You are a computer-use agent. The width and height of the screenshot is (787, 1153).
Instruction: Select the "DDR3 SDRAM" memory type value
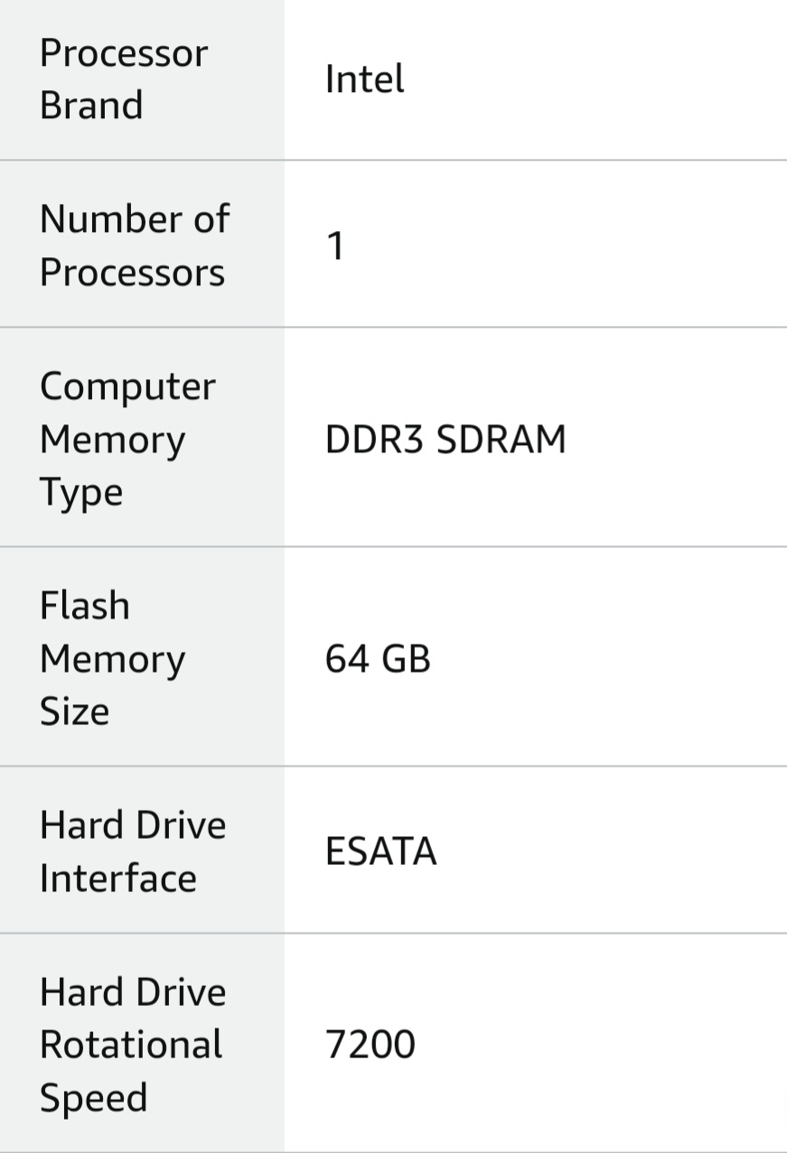tap(445, 440)
